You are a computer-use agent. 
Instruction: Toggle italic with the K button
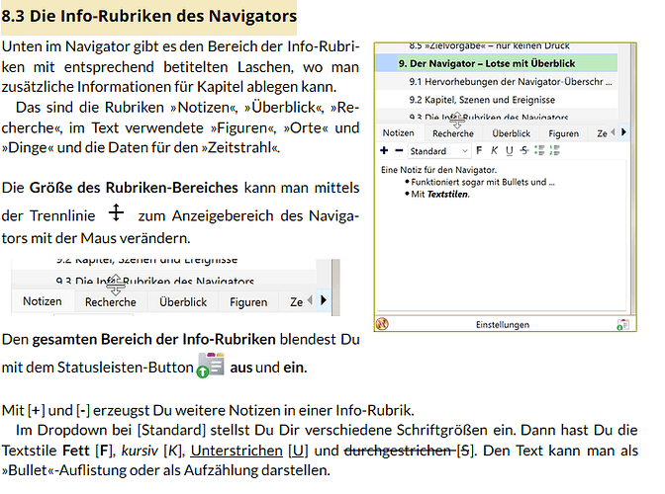click(x=494, y=151)
